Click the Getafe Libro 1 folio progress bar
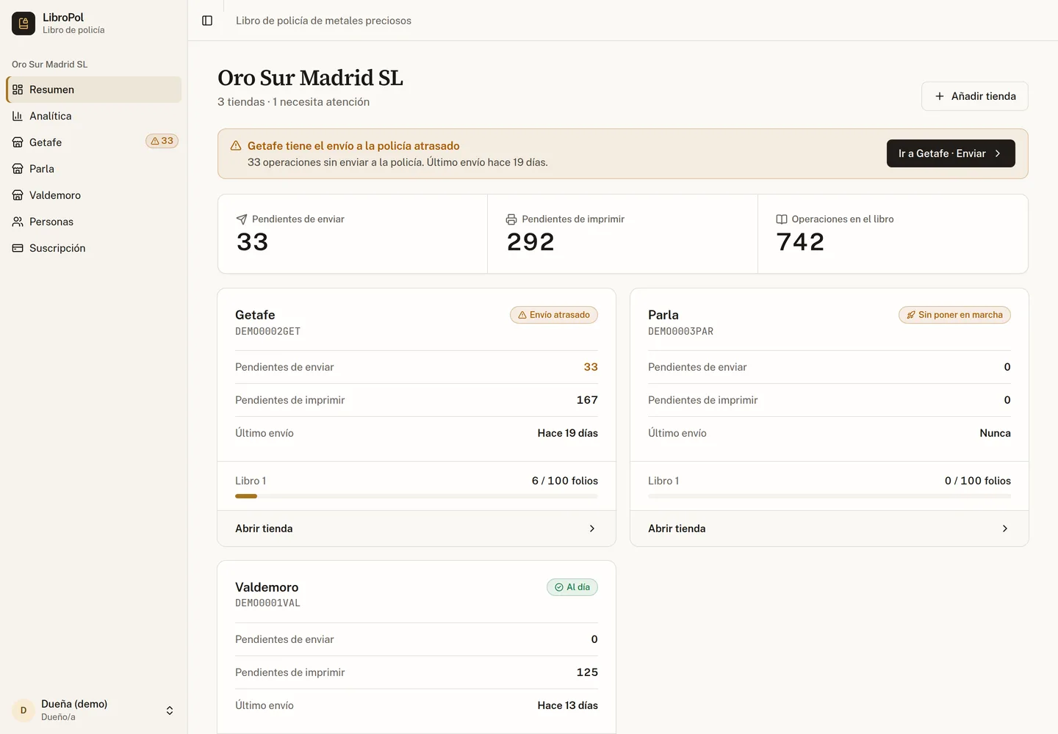Viewport: 1058px width, 734px height. pos(417,496)
